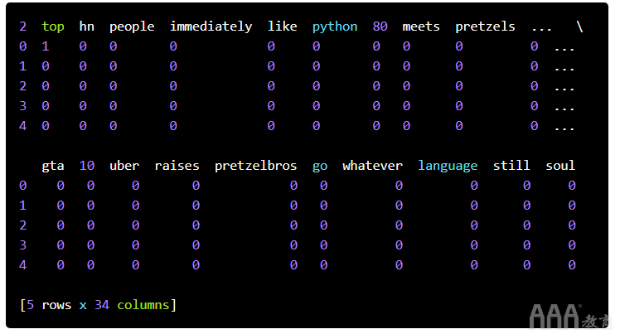Click the backslash line-continuation character
Screen dimensions: 620x334
[x=580, y=27]
